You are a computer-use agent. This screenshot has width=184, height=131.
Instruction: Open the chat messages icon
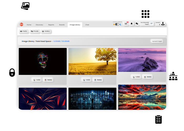[x=137, y=24]
